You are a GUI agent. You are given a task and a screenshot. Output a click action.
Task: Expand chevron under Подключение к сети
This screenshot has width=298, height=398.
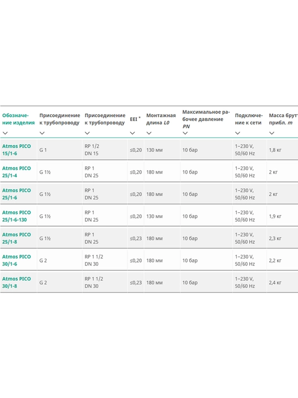(x=237, y=133)
